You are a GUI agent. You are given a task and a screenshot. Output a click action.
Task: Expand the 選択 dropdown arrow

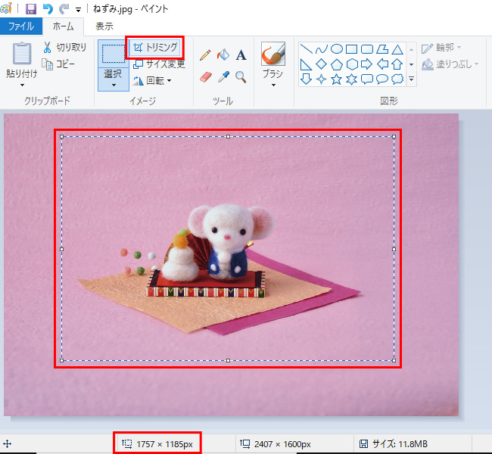(x=113, y=85)
